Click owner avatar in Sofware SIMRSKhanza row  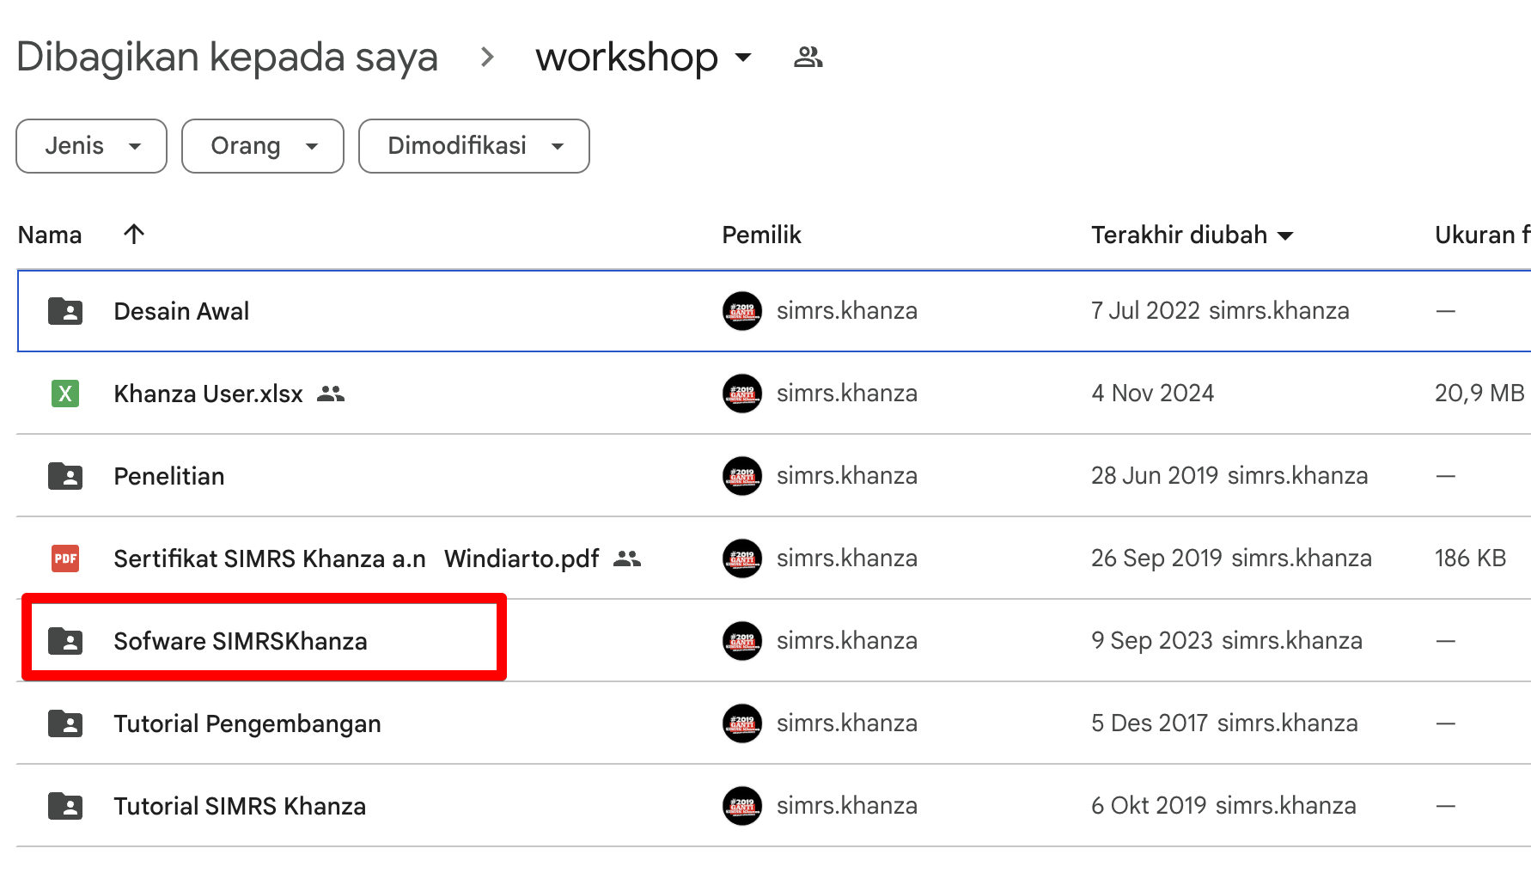click(742, 641)
